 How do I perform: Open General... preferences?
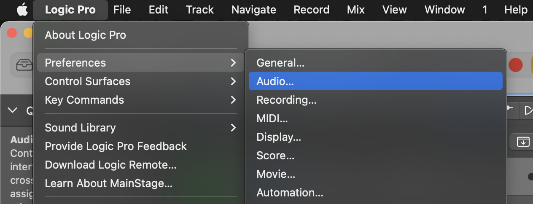(x=280, y=63)
